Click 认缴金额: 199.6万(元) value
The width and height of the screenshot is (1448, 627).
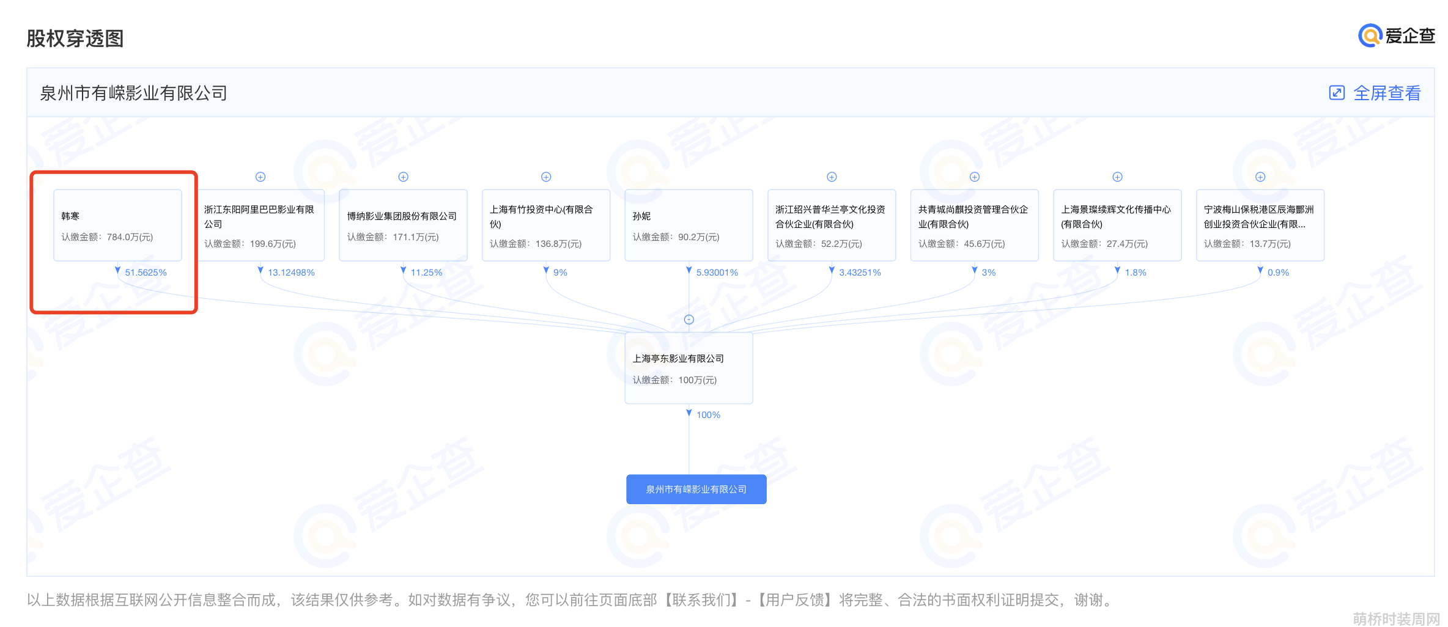click(x=250, y=244)
